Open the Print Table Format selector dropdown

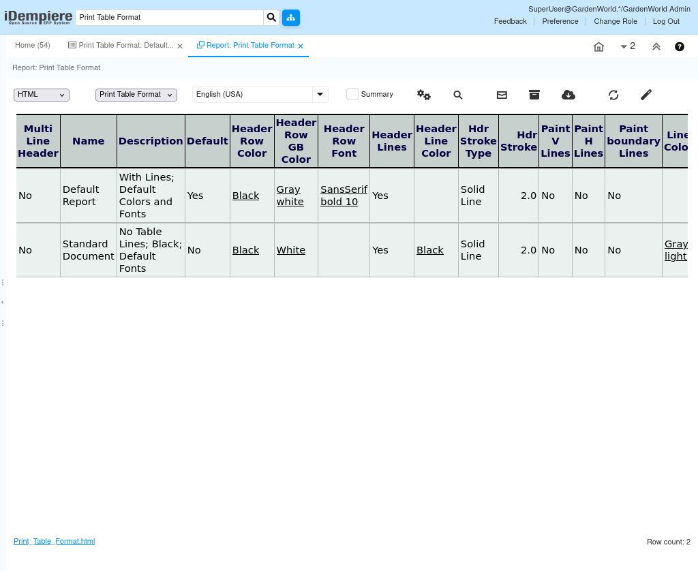pyautogui.click(x=136, y=95)
